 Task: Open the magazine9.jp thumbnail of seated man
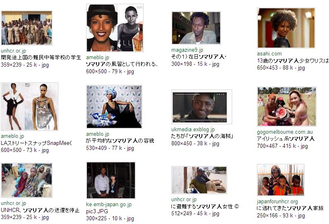click(196, 28)
